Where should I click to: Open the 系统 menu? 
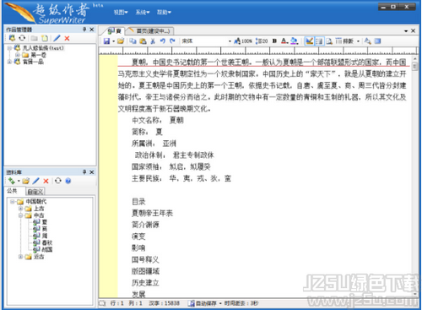[x=143, y=12]
